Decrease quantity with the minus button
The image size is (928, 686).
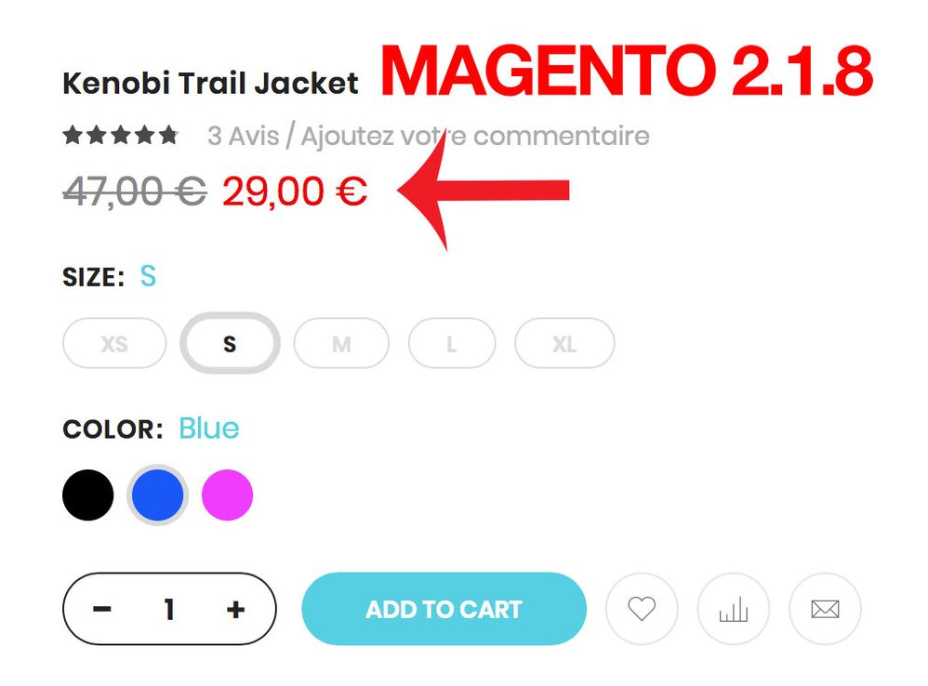click(101, 609)
